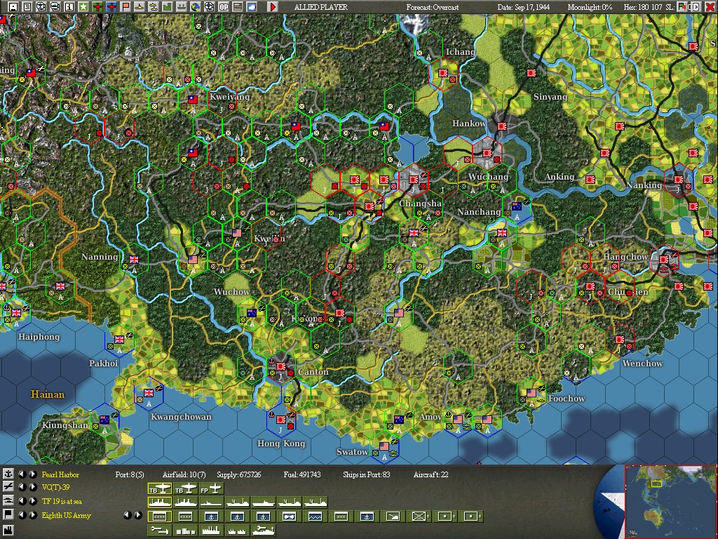Click the striped list icon beside OP

pos(238,7)
